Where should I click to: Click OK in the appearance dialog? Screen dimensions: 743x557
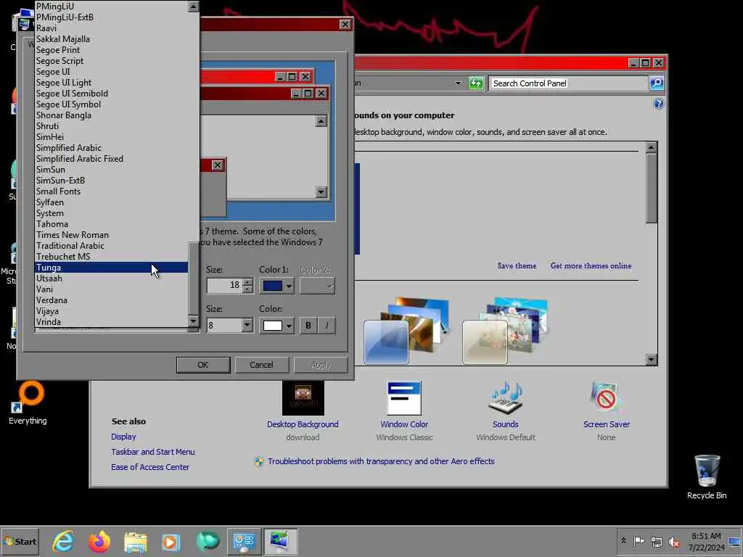click(203, 366)
